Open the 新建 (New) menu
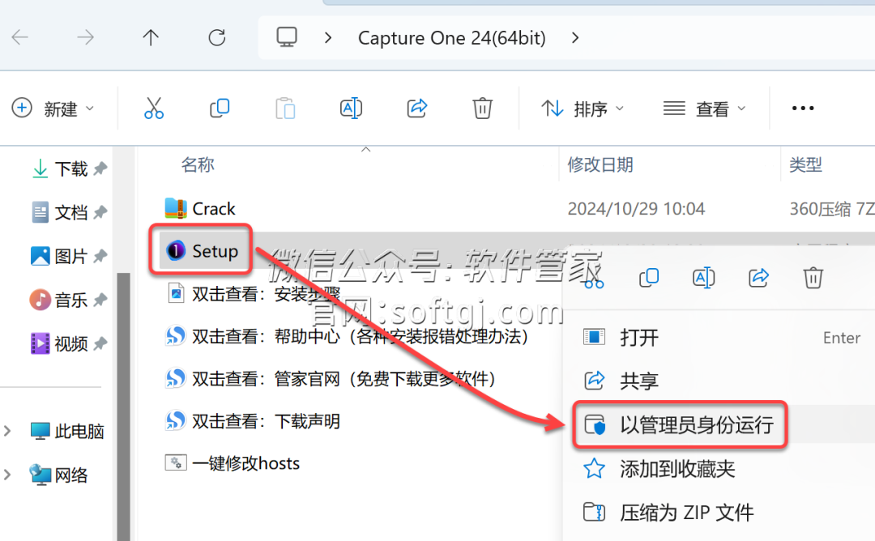 coord(53,109)
